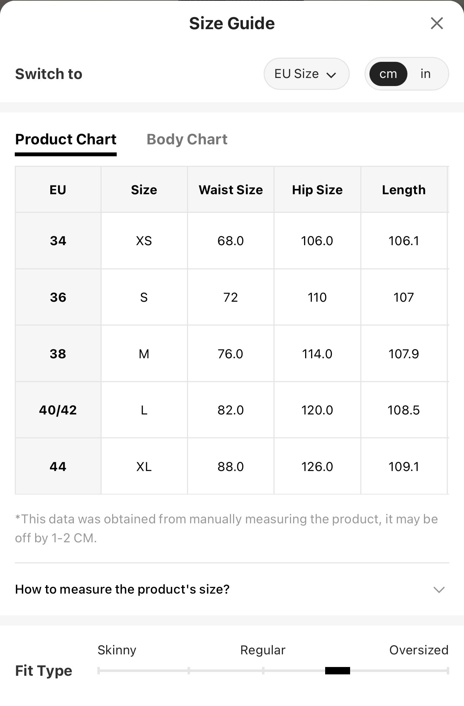Open the EU Size dropdown
The height and width of the screenshot is (706, 464).
point(306,74)
